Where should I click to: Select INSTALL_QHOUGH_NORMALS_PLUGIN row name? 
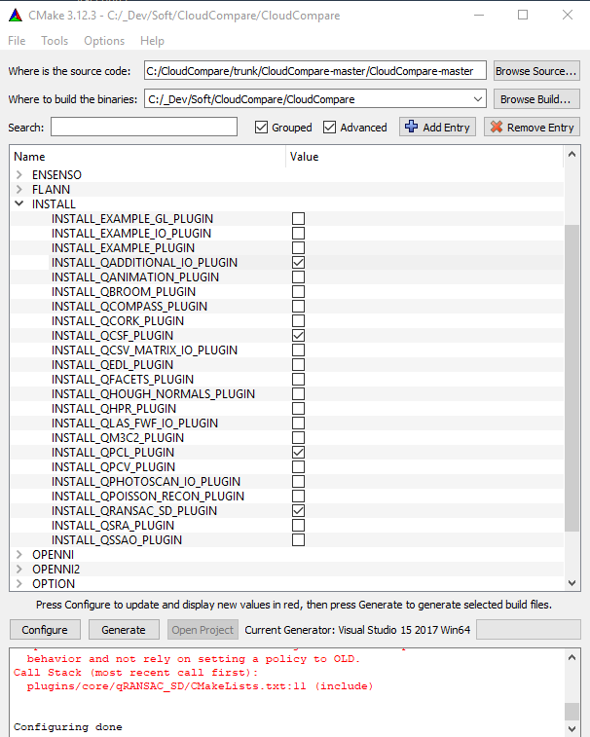(x=153, y=394)
